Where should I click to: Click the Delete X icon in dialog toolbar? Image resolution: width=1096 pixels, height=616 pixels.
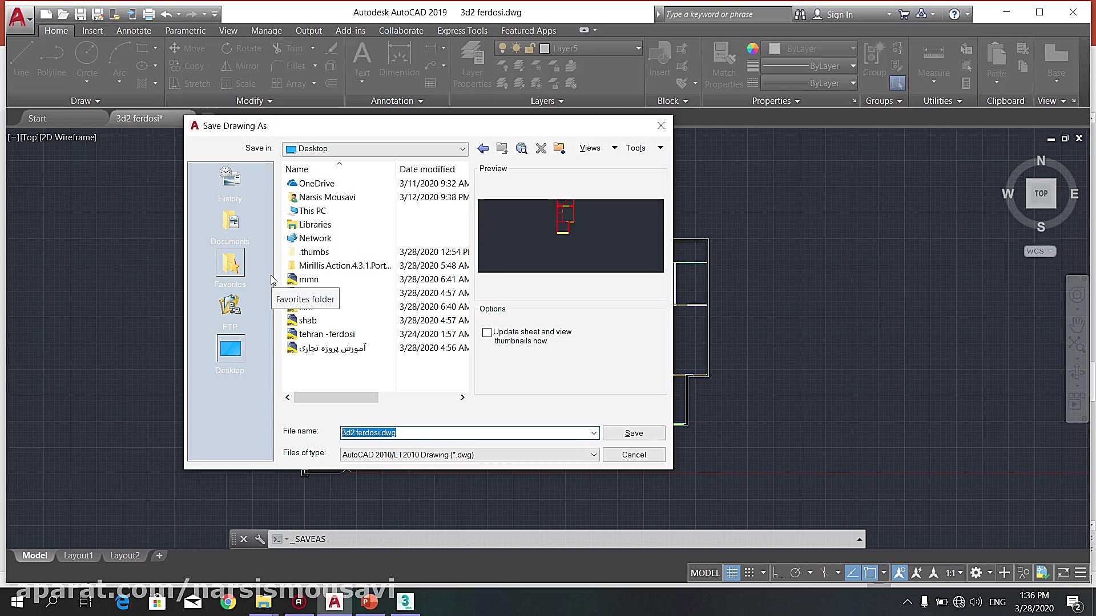pos(541,148)
